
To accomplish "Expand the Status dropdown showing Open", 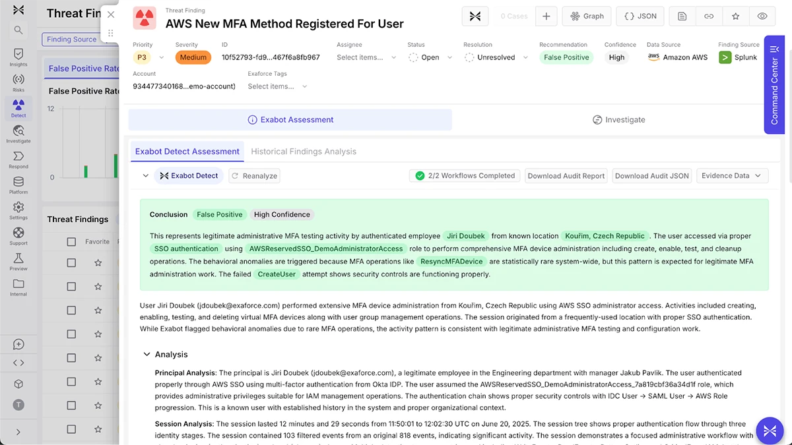I will 430,57.
